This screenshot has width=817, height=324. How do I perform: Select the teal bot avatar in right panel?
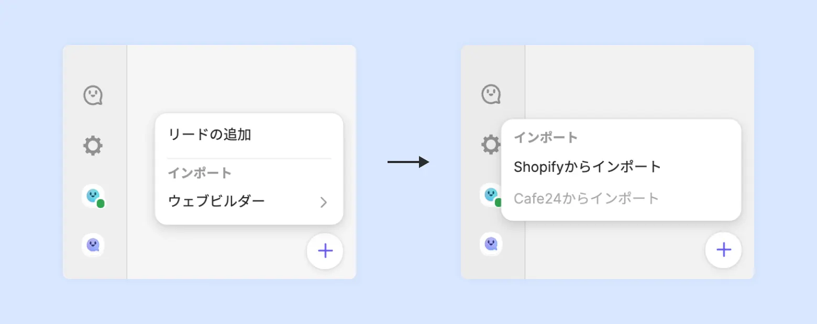click(x=490, y=195)
